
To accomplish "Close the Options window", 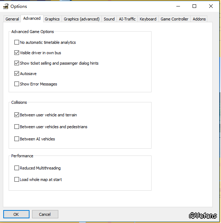I will tap(211, 6).
